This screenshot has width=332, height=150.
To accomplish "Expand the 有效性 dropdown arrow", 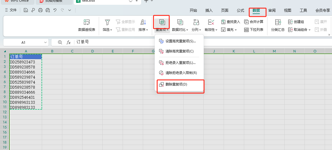I will click(x=216, y=30).
